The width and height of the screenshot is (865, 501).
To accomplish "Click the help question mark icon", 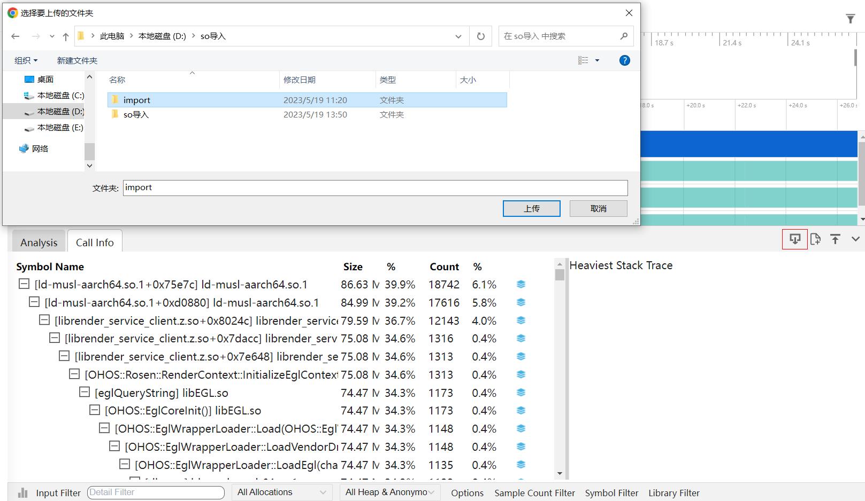I will point(624,60).
